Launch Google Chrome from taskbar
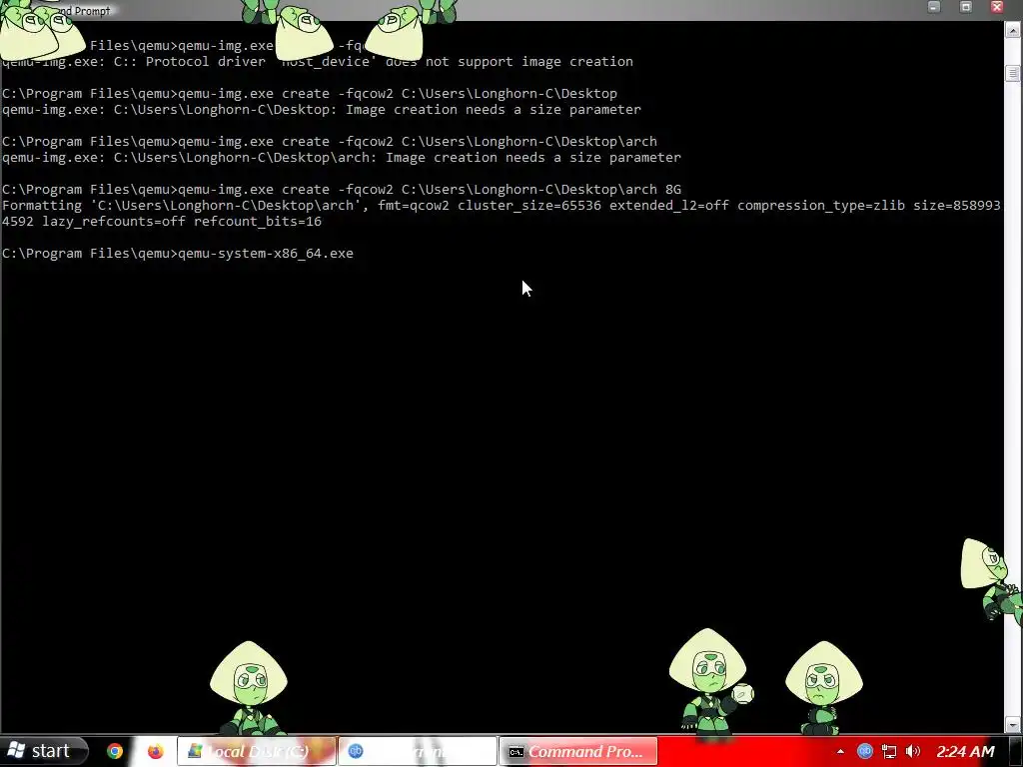The image size is (1023, 767). (x=115, y=751)
